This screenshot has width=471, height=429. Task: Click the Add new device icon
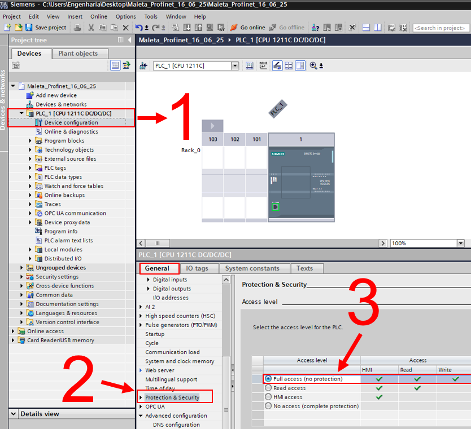pos(30,95)
